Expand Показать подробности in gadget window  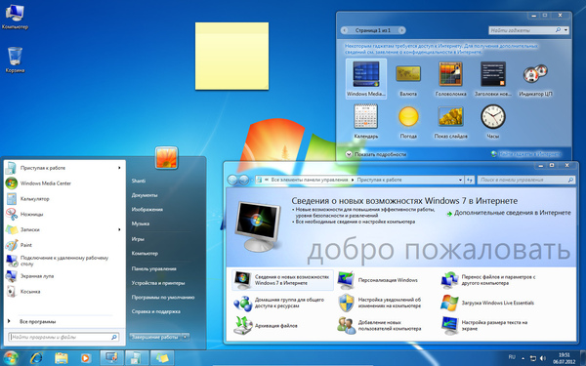point(376,154)
